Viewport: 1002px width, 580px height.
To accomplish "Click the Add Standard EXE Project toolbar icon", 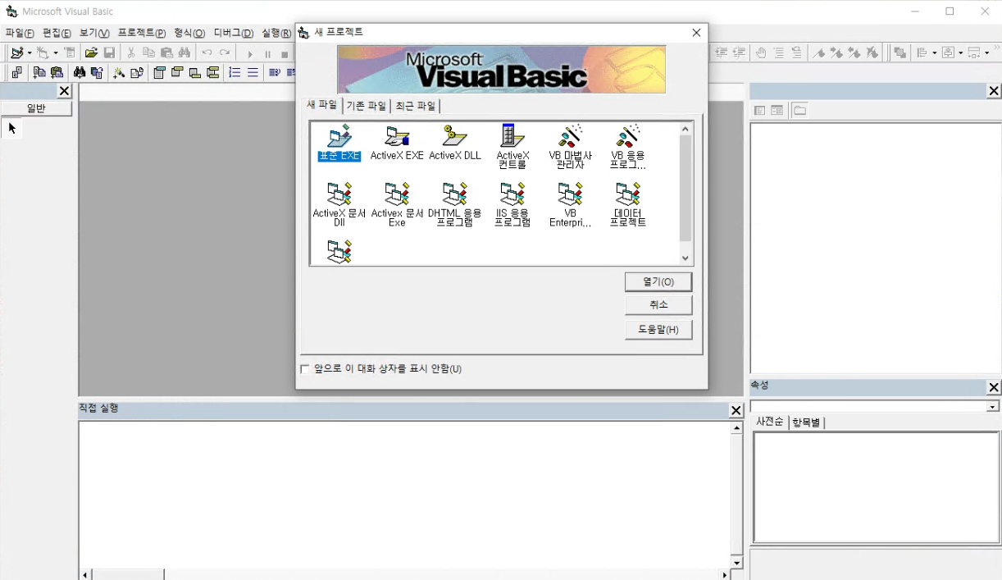I will [x=16, y=53].
